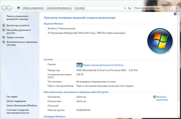
Task: Open Индекс производительности Windows link
Action: click(x=103, y=65)
